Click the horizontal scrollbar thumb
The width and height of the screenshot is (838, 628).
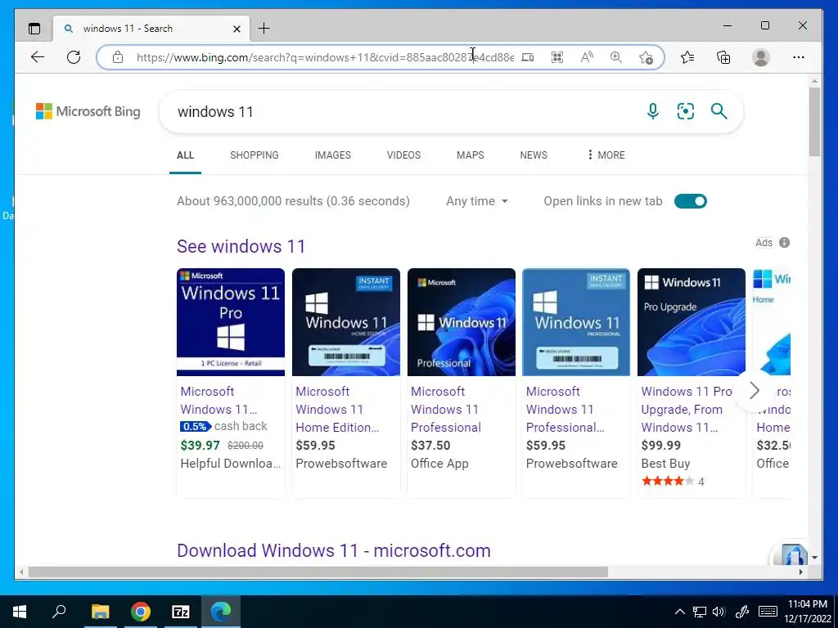(318, 572)
